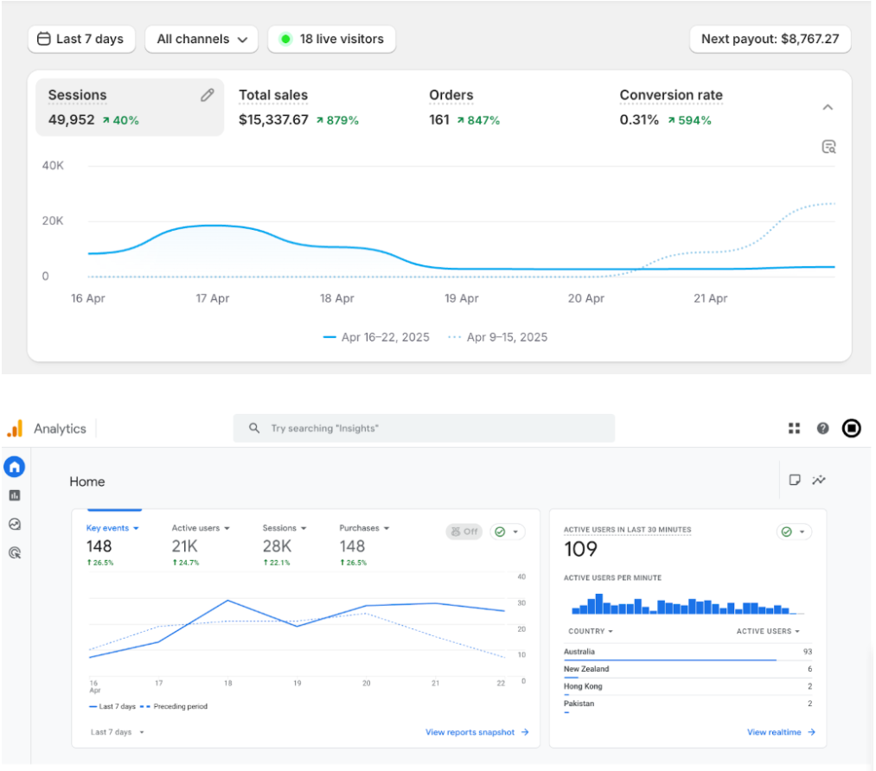The height and width of the screenshot is (771, 876).
Task: Collapse the metrics chart with chevron
Action: click(828, 107)
